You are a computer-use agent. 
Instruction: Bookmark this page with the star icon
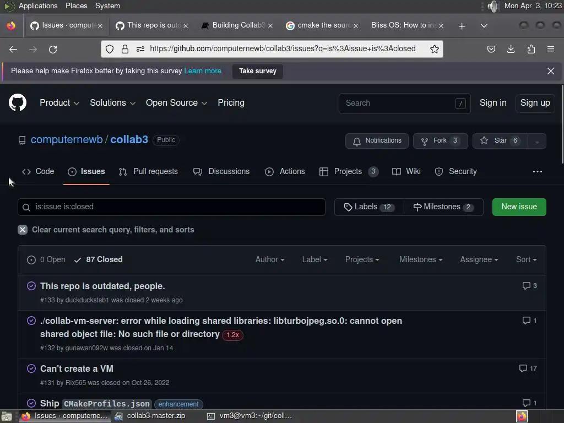coord(435,49)
